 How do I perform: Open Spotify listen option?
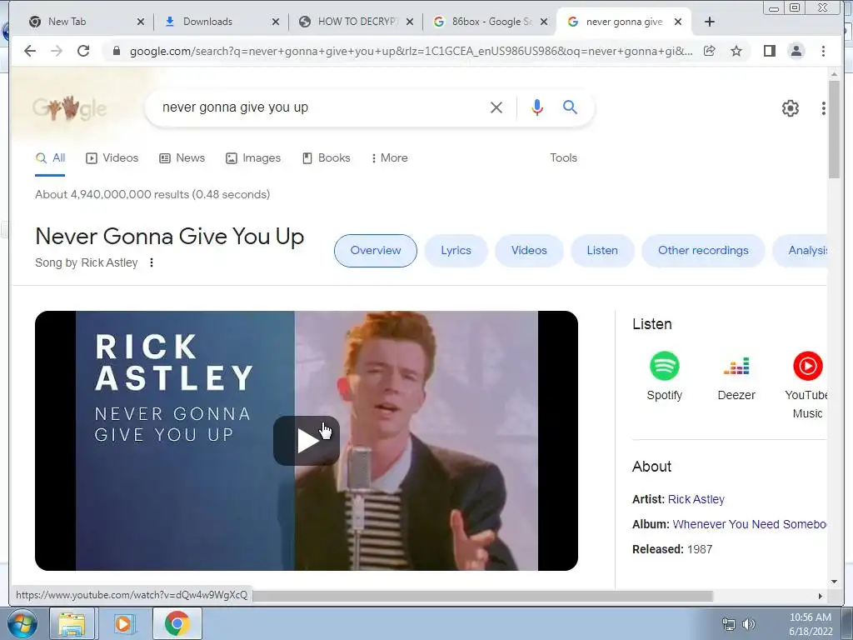tap(664, 376)
